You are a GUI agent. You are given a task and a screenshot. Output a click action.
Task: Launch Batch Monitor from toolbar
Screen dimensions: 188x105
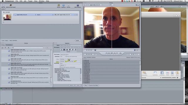pyautogui.click(x=78, y=6)
